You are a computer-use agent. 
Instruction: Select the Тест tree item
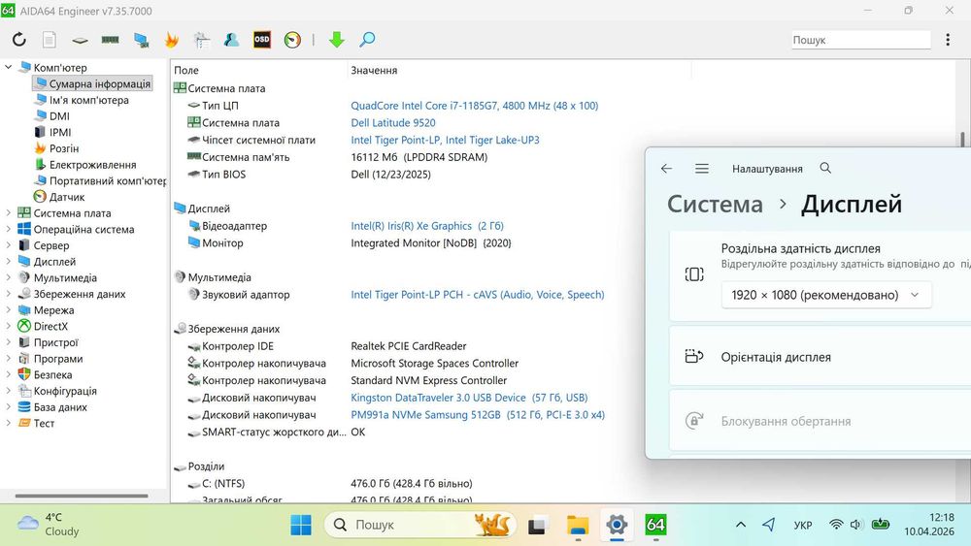coord(44,423)
